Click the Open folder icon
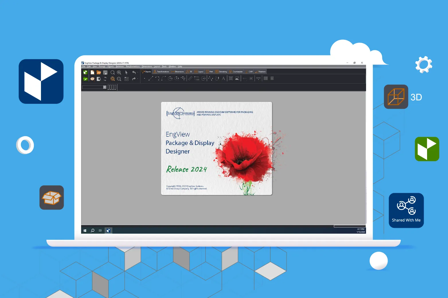The image size is (448, 298). (x=99, y=73)
